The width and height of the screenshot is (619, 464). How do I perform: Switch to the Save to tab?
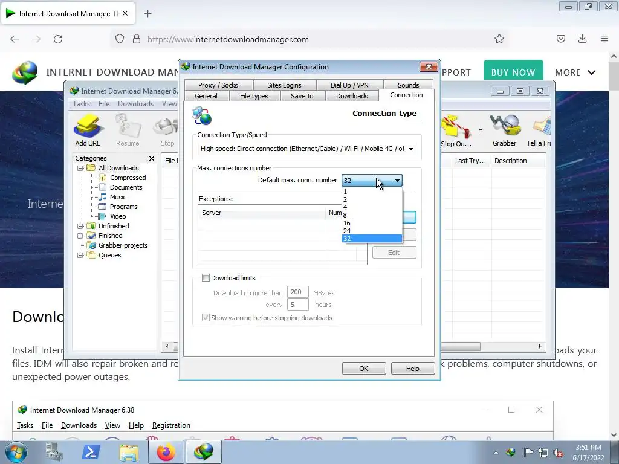coord(302,96)
